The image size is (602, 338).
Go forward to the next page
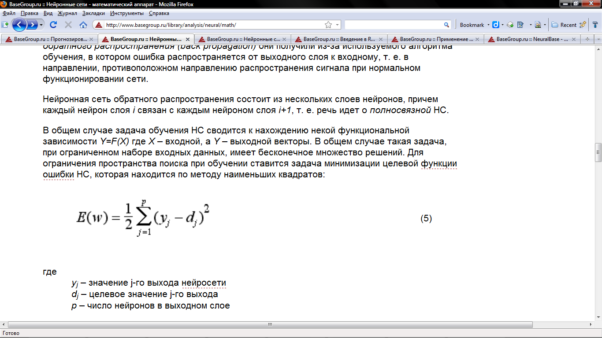coord(32,25)
